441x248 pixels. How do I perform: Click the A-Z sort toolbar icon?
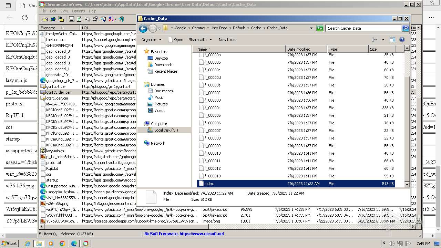(112, 19)
